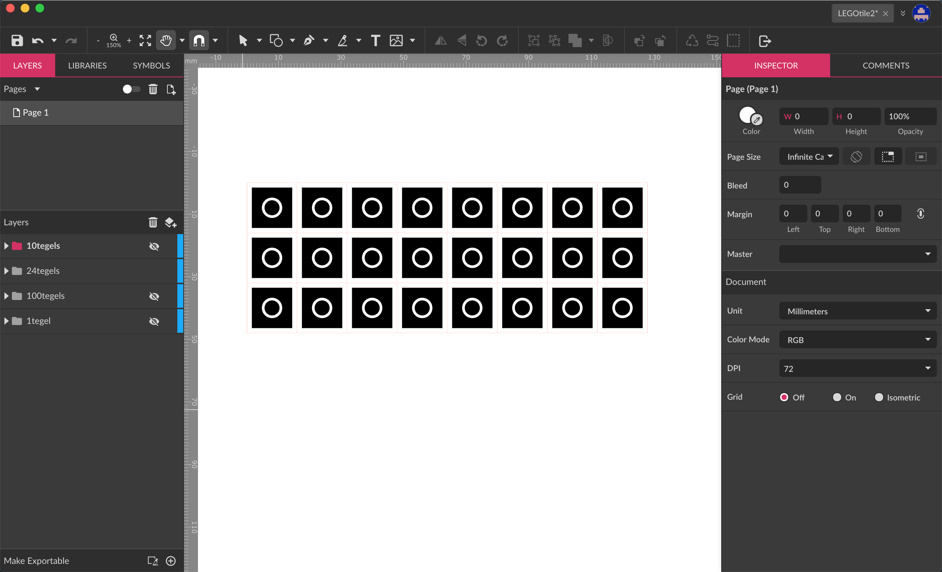Expand the 24tegels layer group

pyautogui.click(x=7, y=271)
